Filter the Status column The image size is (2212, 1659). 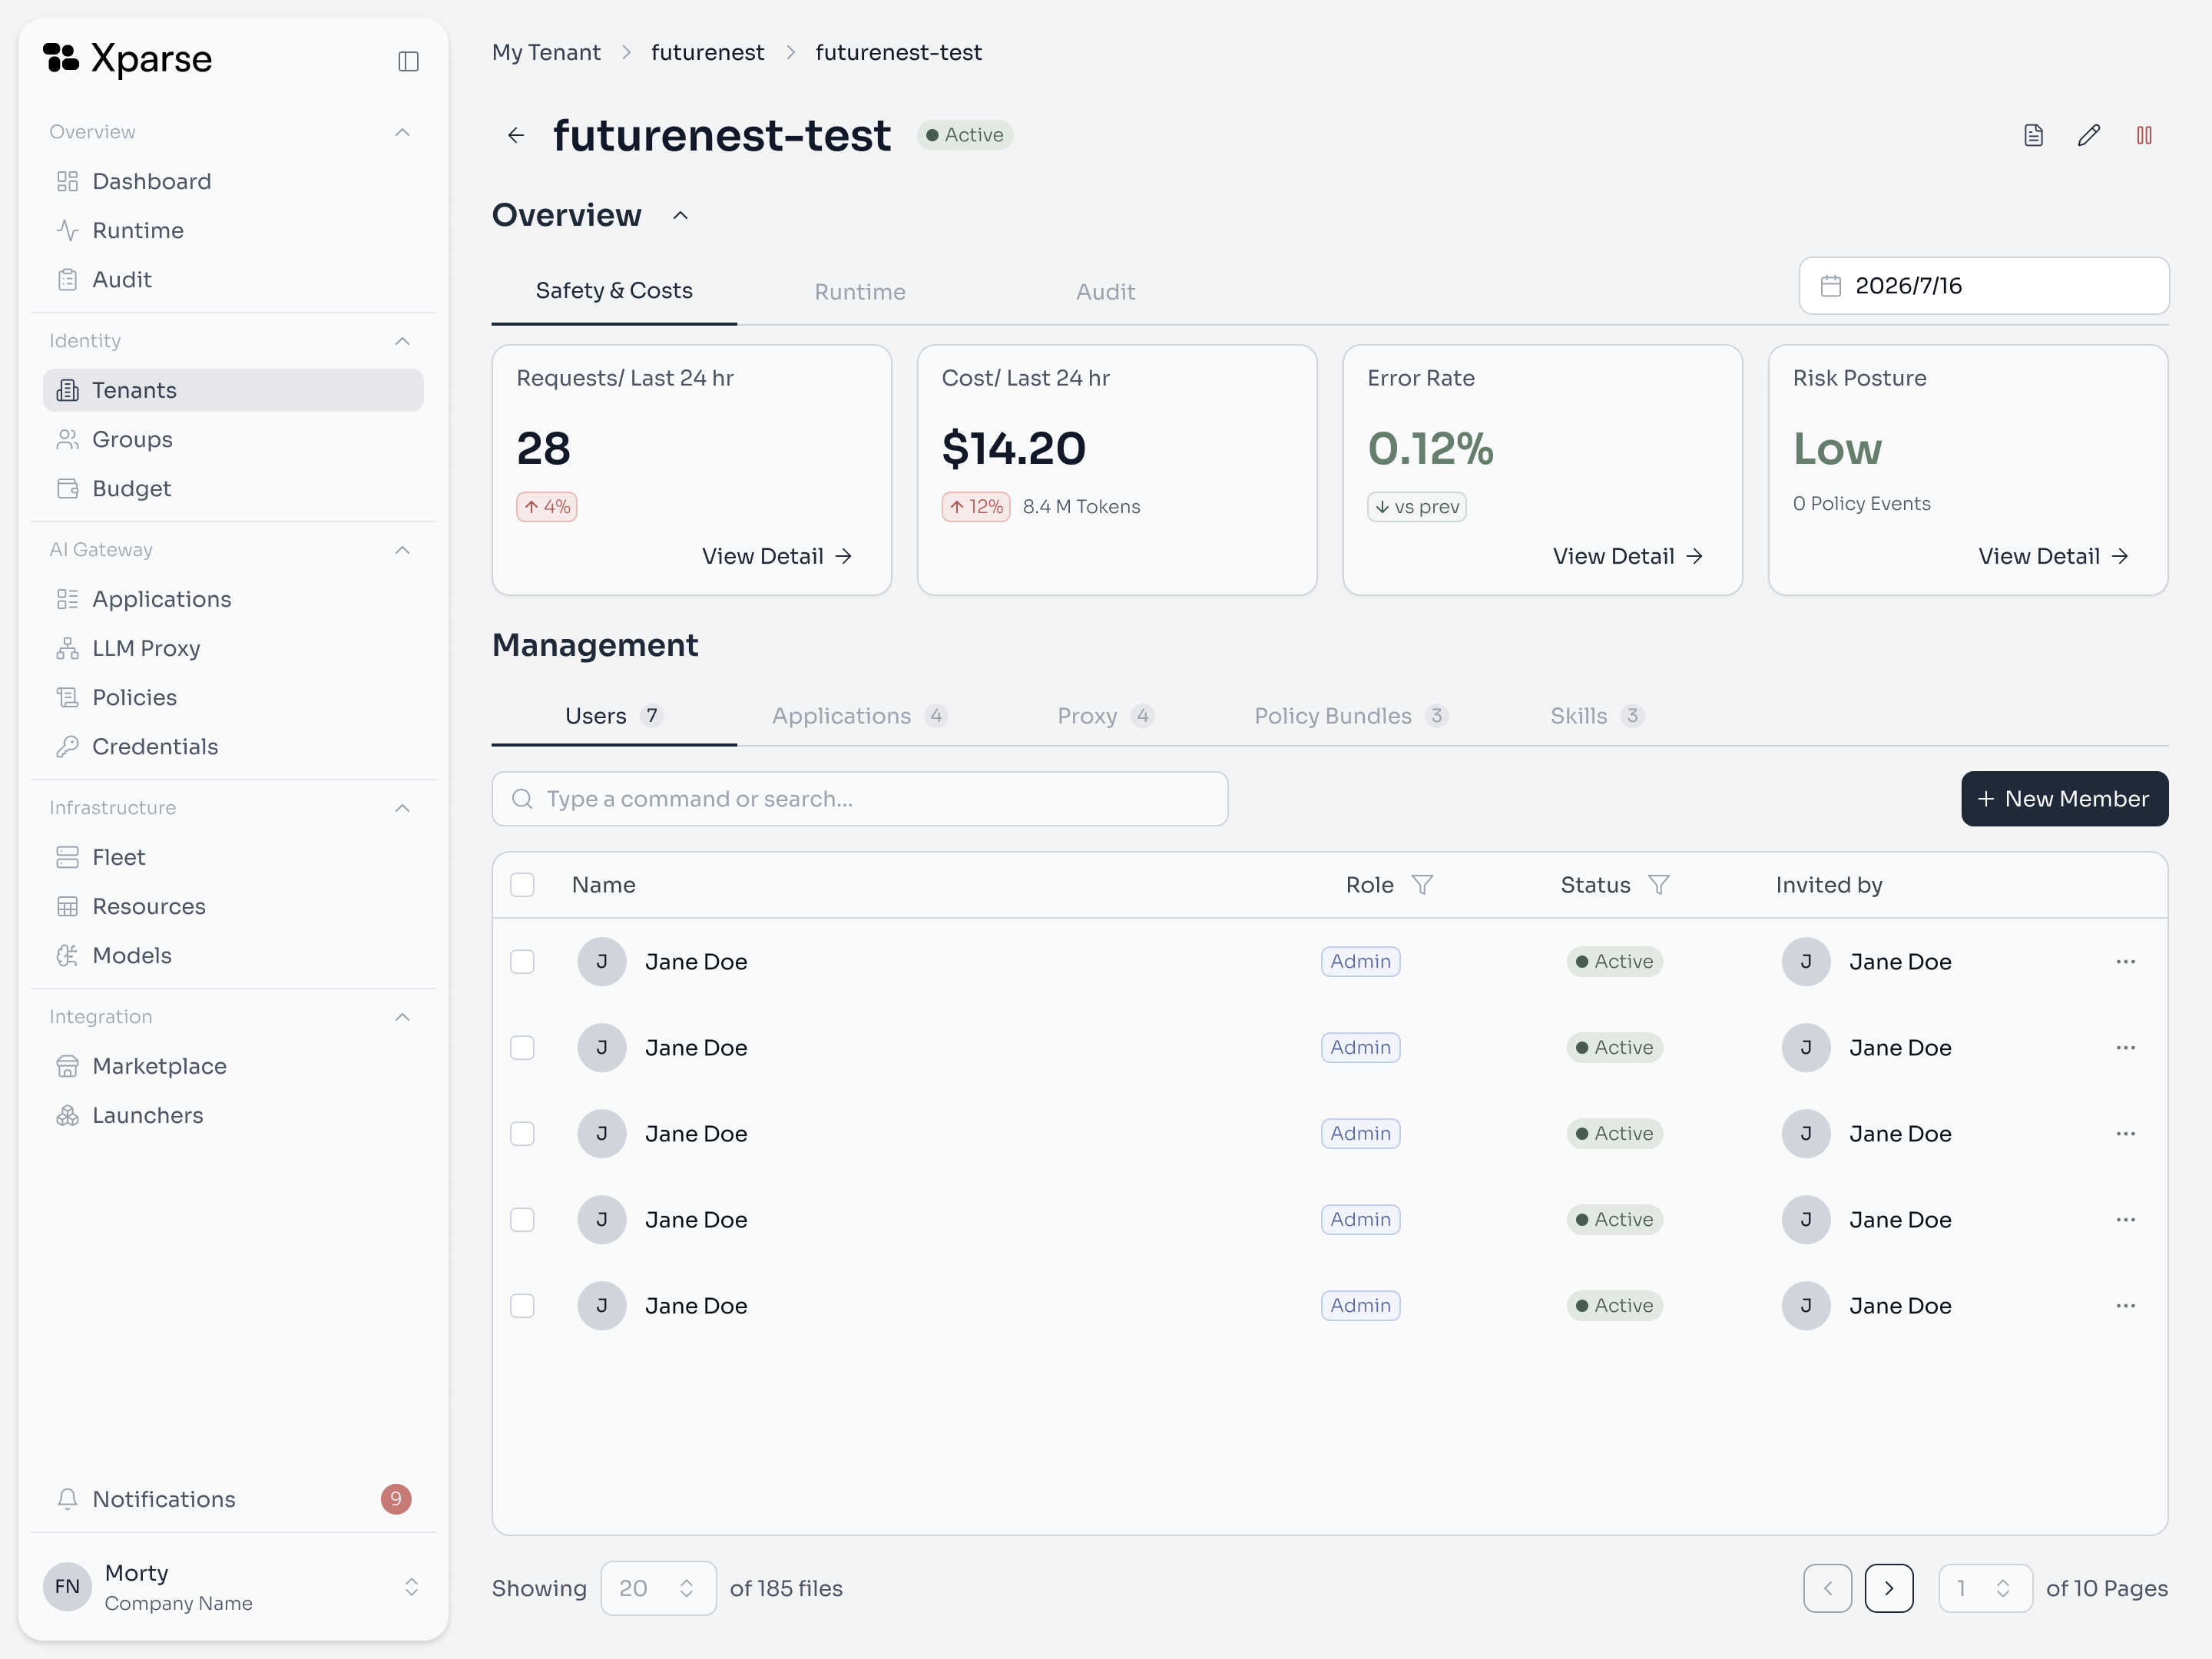[1658, 885]
